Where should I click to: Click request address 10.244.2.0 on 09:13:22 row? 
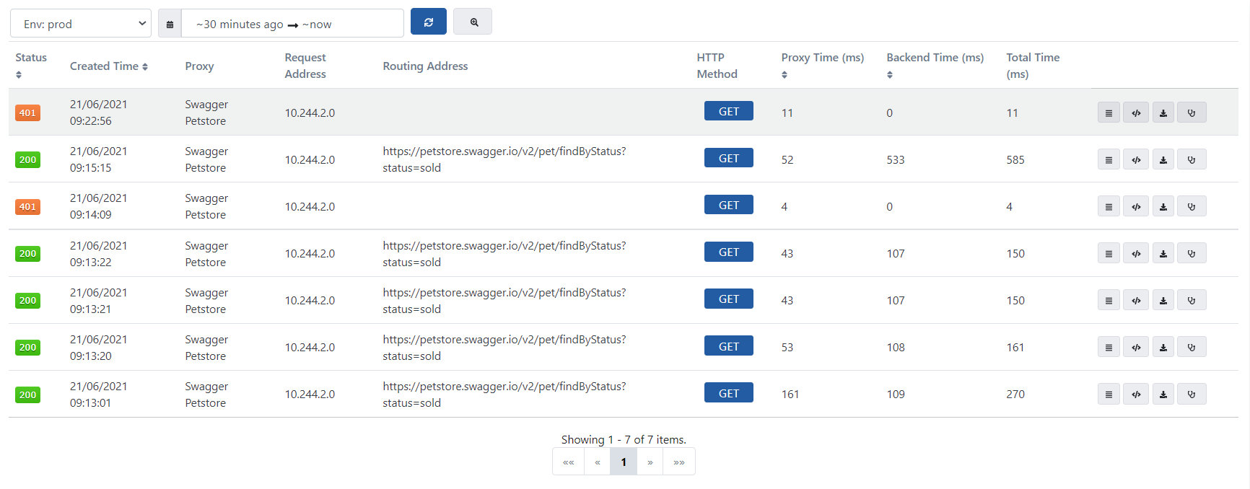pos(310,253)
